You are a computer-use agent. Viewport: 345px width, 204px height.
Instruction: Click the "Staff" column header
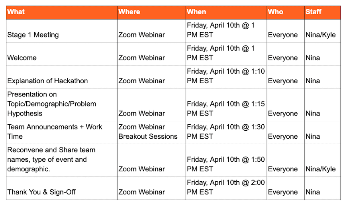323,12
